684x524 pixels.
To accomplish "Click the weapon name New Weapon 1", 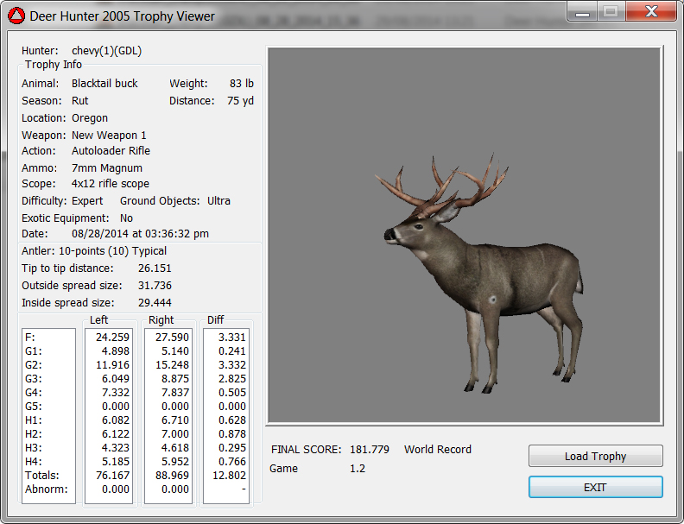I will (x=109, y=136).
